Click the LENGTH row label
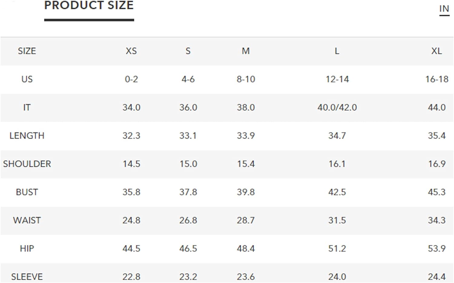This screenshot has height=283, width=454. tap(27, 136)
